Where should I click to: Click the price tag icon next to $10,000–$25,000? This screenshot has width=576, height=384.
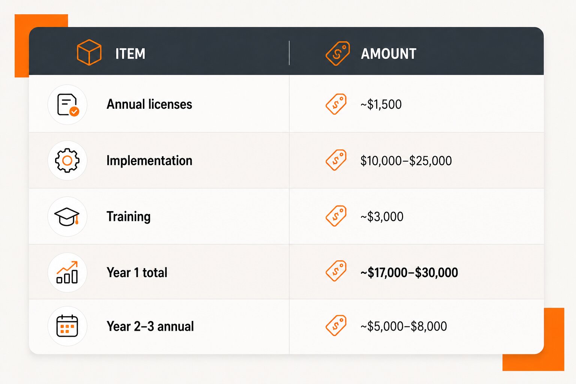pyautogui.click(x=336, y=160)
